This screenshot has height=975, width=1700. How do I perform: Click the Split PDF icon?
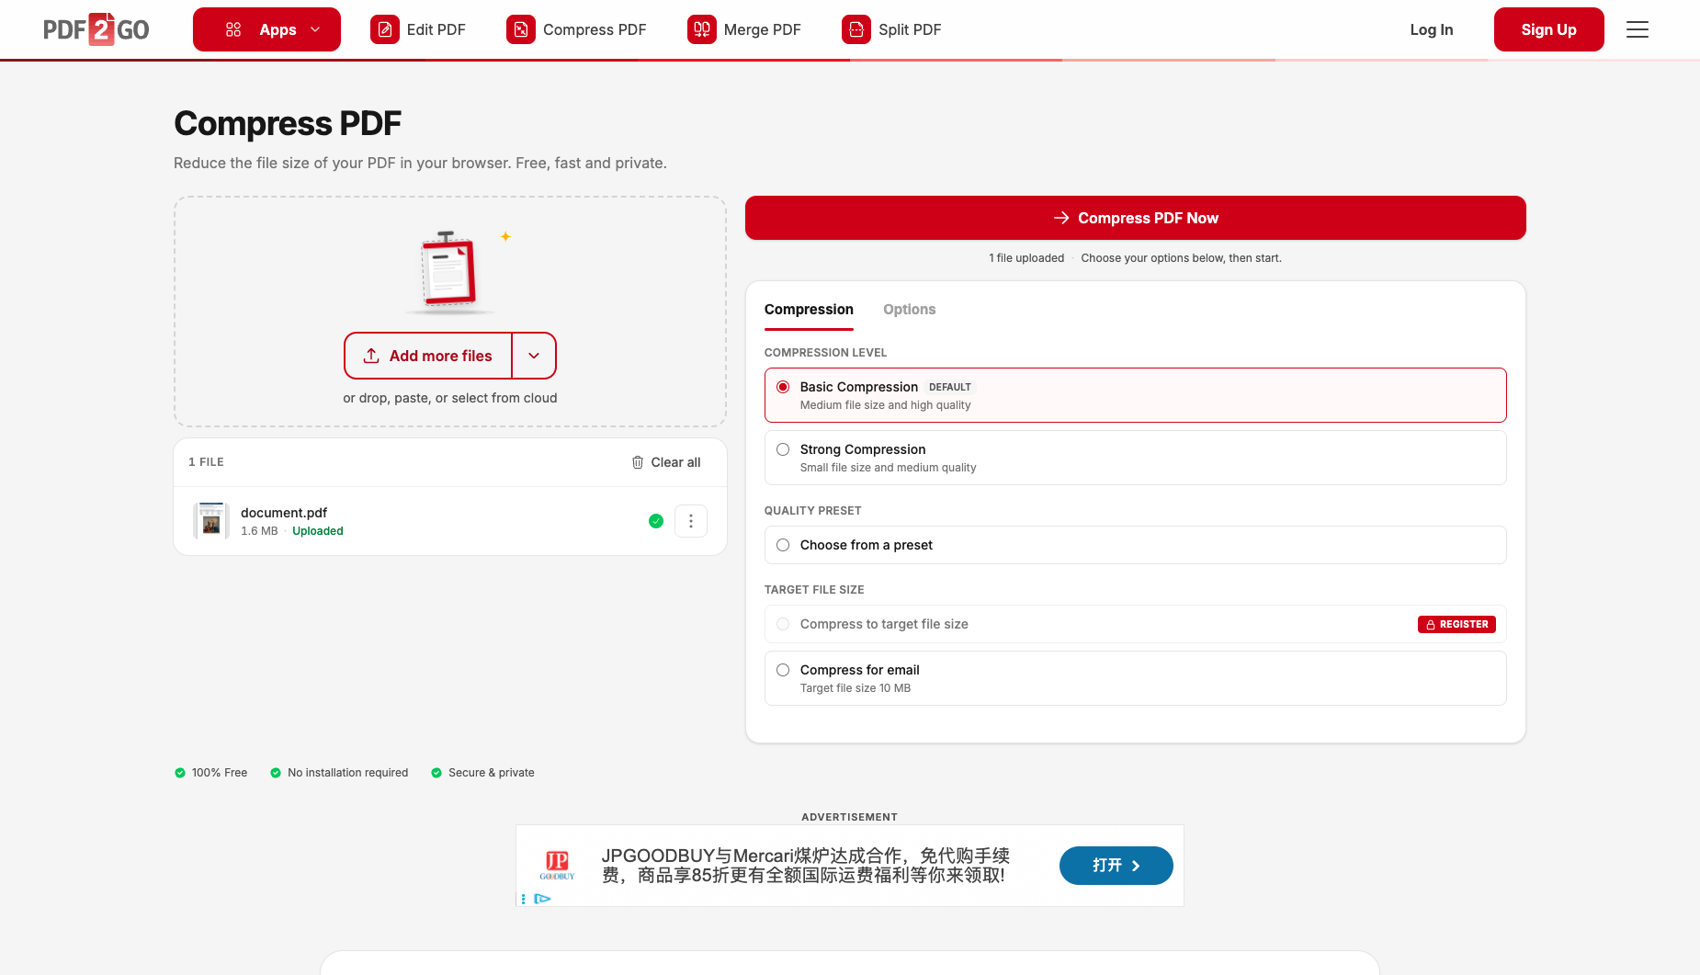click(x=856, y=29)
